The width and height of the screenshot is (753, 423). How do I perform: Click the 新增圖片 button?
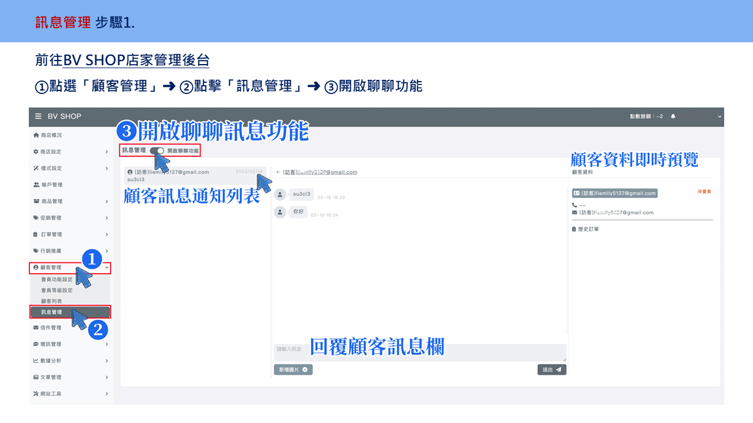(x=293, y=370)
